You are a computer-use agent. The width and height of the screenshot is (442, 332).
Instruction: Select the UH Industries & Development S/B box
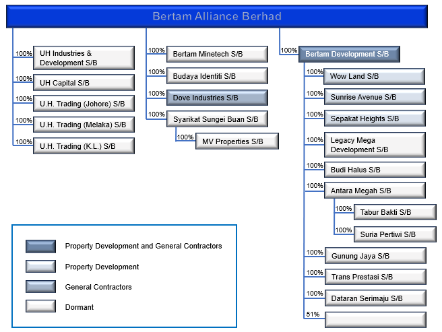click(x=84, y=58)
